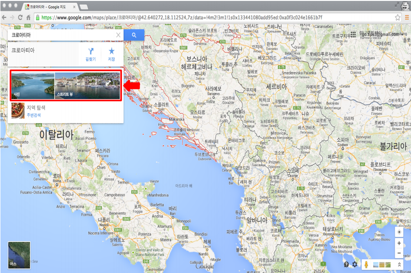Click the middle imagery strip photo
Viewport: 411px width, 273px height.
[382, 265]
